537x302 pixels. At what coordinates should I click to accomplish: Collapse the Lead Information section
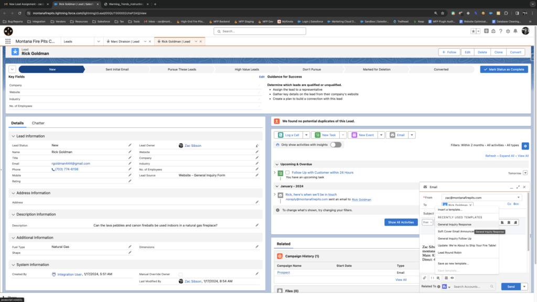pyautogui.click(x=13, y=136)
